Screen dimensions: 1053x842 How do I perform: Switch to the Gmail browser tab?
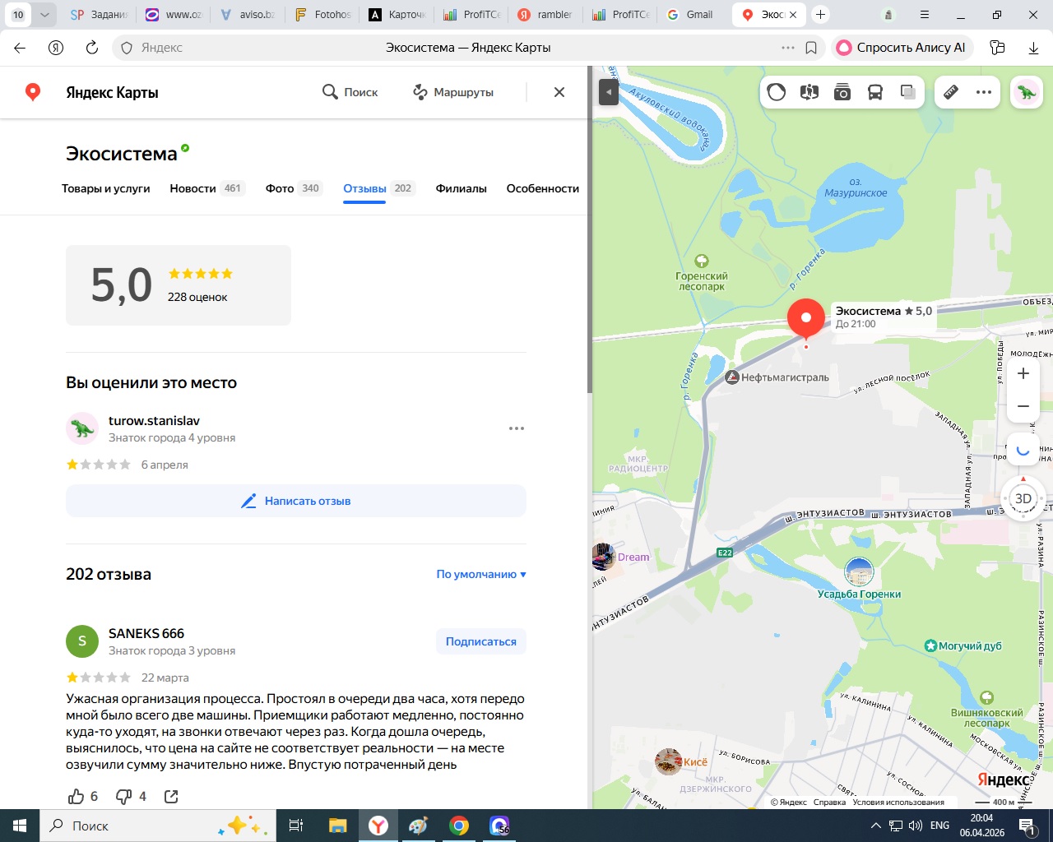(690, 14)
